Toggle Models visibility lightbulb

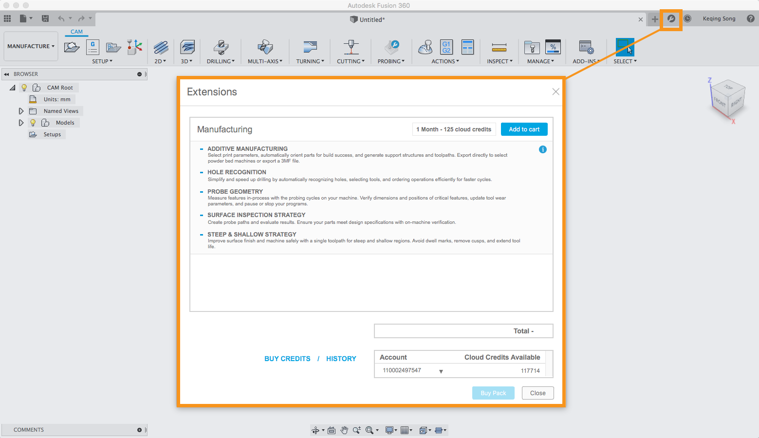pos(33,123)
